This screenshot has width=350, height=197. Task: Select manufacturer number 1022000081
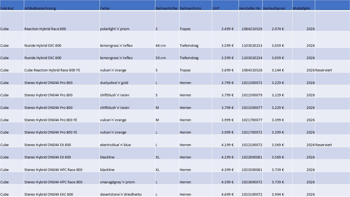tap(252, 157)
